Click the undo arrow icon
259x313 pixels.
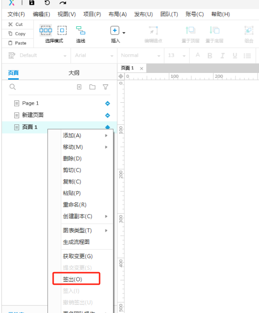47,2
